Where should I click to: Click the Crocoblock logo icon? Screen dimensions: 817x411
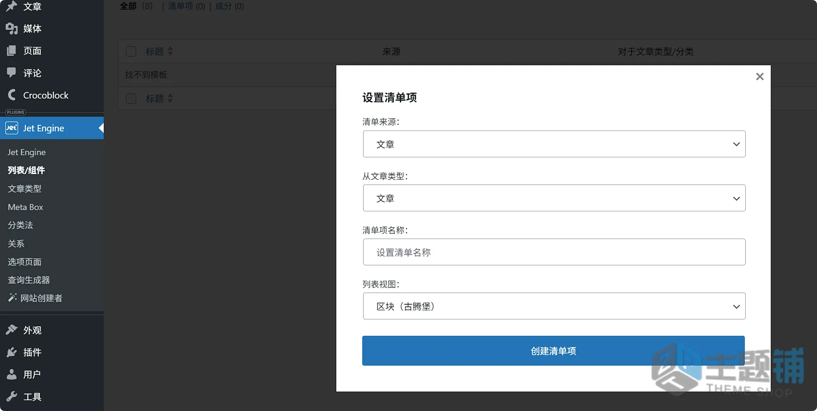click(x=12, y=95)
